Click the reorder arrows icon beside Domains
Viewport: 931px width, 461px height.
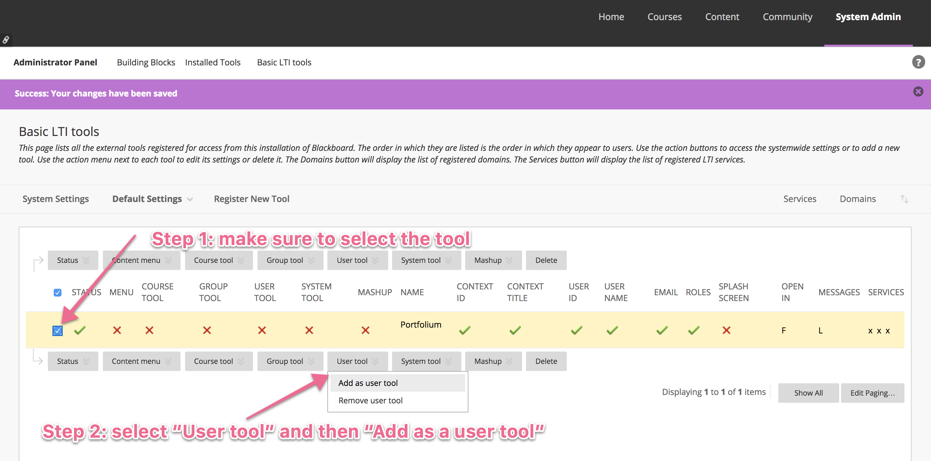904,199
